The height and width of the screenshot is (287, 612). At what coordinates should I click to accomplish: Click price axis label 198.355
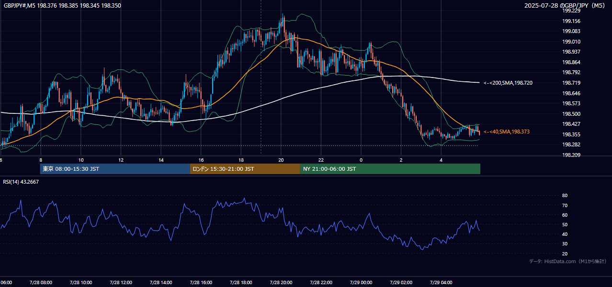point(571,134)
